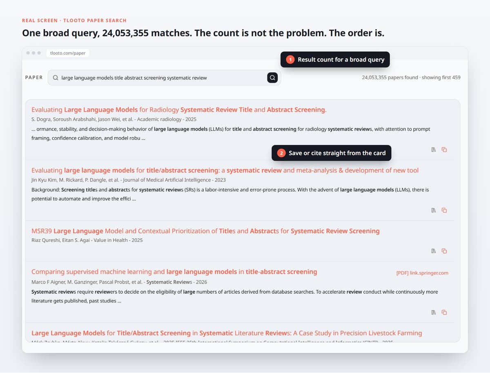Open the 'systematic review and meta-analysis & development' paper
This screenshot has height=373, width=490.
[x=225, y=170]
